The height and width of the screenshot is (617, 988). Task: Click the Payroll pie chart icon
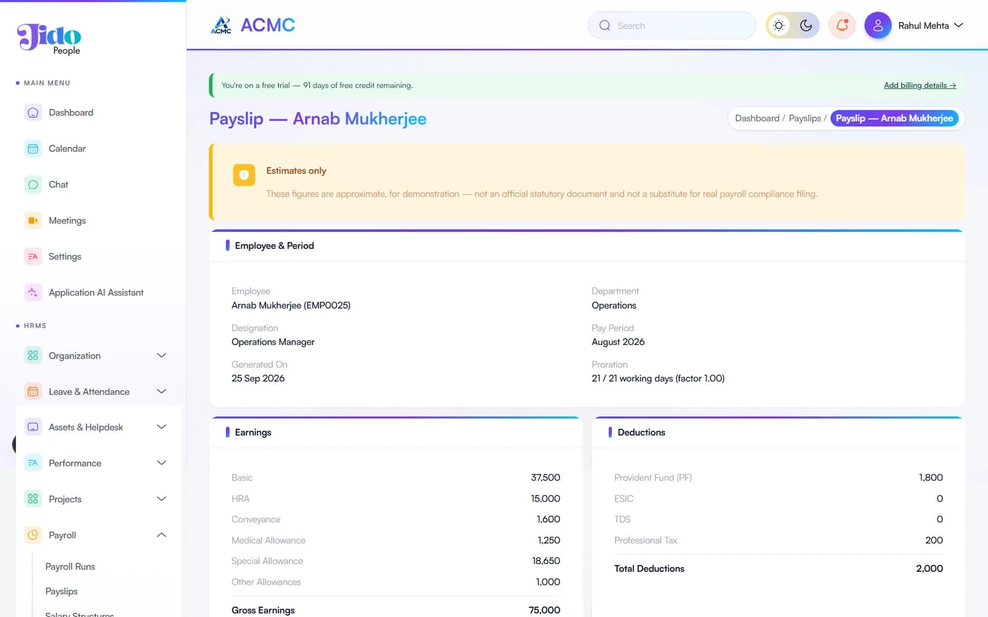[x=33, y=535]
